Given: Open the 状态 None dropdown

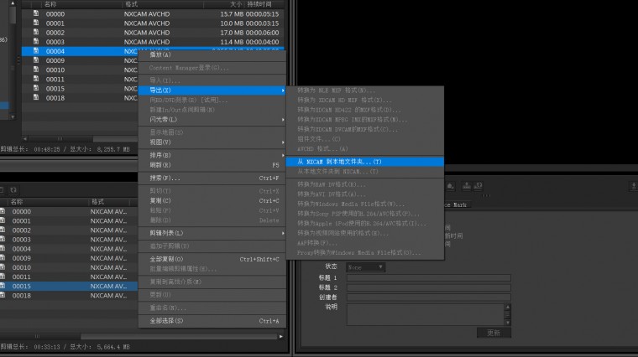Looking at the screenshot, I should tap(365, 267).
